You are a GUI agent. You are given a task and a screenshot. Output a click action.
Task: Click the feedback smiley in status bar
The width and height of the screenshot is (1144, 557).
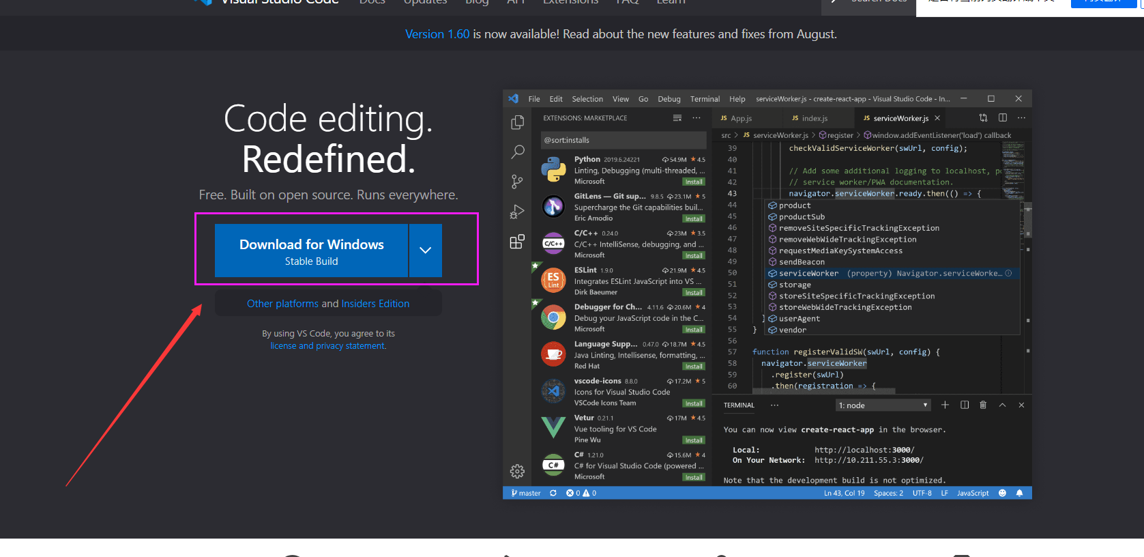(1002, 493)
